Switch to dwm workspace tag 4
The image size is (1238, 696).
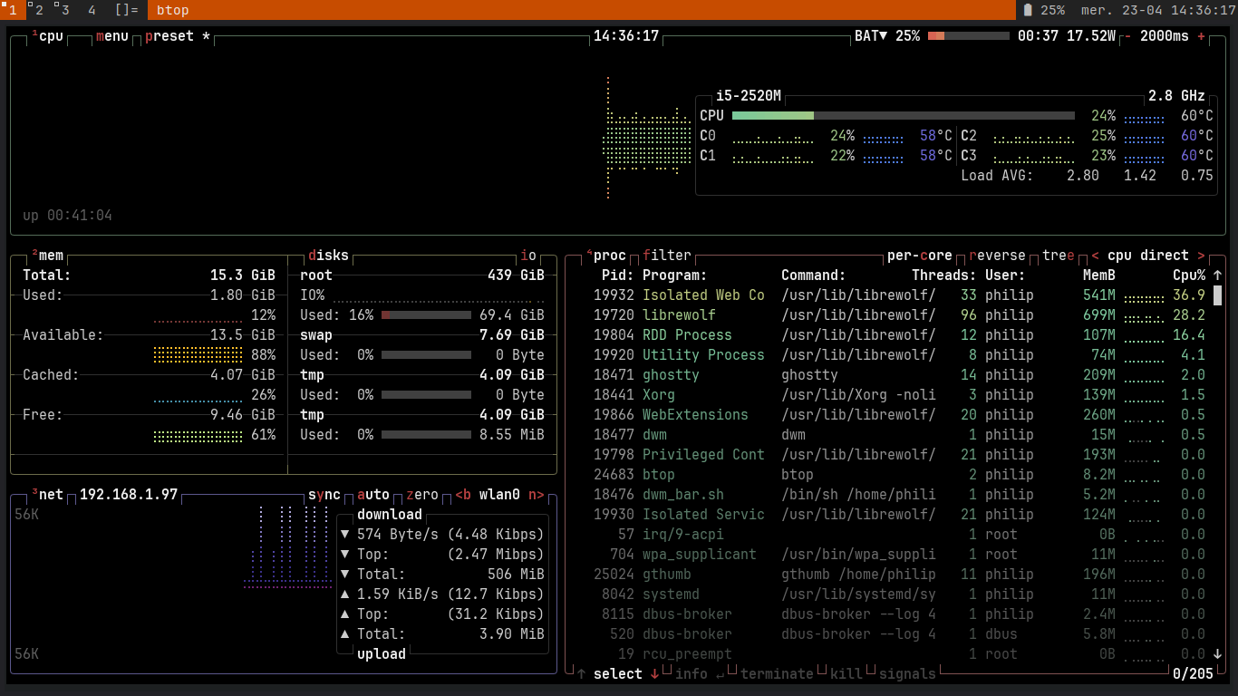pyautogui.click(x=92, y=10)
